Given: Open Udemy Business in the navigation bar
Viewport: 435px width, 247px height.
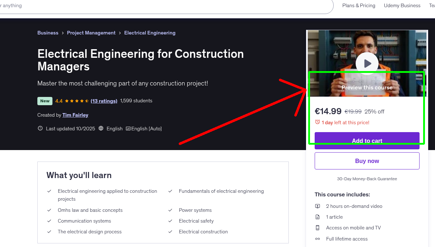Looking at the screenshot, I should (402, 5).
